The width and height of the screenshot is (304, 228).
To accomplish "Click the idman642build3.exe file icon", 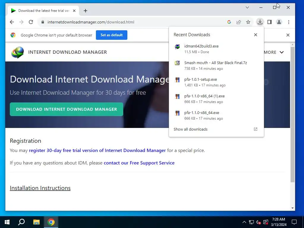I will [x=177, y=47].
